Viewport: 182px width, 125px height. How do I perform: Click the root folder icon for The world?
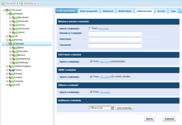(x=7, y=10)
